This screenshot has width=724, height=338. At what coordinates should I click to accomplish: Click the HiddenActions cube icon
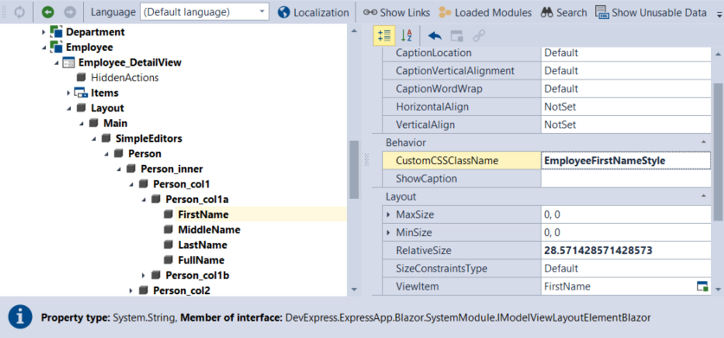pyautogui.click(x=81, y=77)
